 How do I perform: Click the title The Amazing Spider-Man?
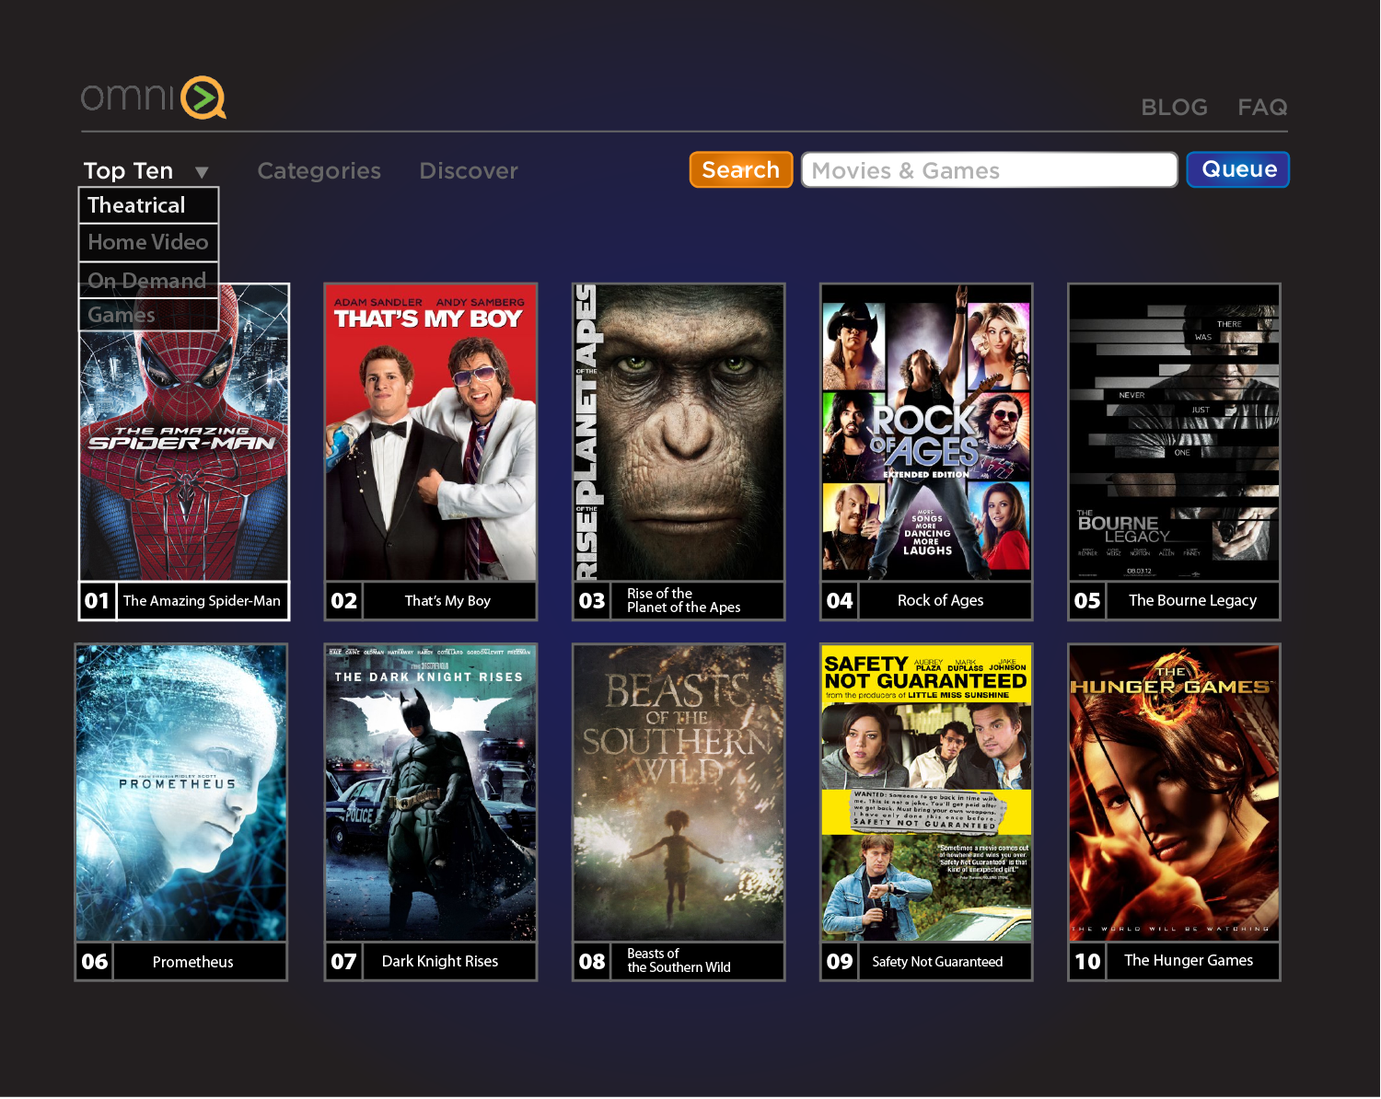pos(202,601)
